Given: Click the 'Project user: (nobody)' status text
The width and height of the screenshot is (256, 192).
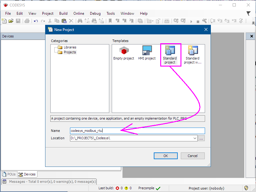Looking at the screenshot, I should point(206,188).
